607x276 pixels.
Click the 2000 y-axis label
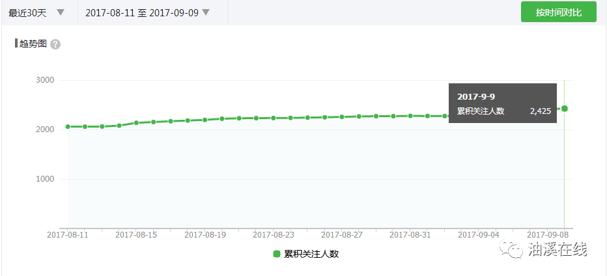pos(46,130)
